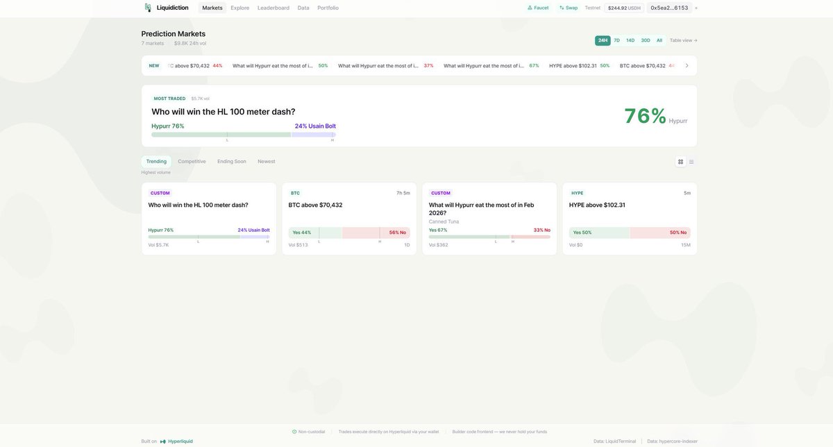Click 50% No on HYPE card

click(x=661, y=233)
